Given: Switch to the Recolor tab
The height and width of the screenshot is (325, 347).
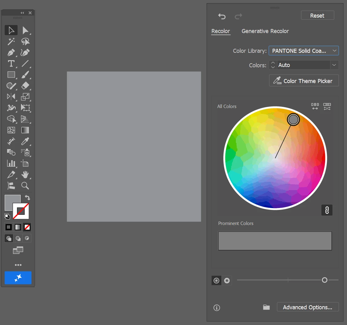Looking at the screenshot, I should (x=221, y=31).
